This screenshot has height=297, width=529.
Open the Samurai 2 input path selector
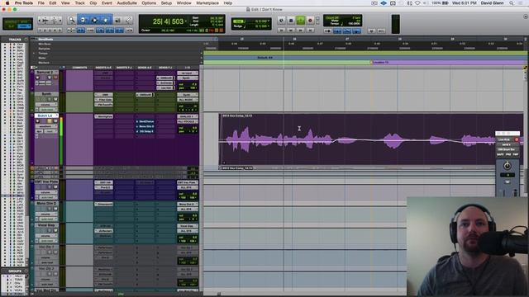[188, 73]
